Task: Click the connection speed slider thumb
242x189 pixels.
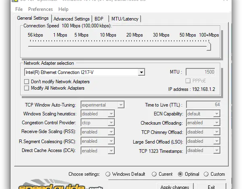Action: click(209, 45)
